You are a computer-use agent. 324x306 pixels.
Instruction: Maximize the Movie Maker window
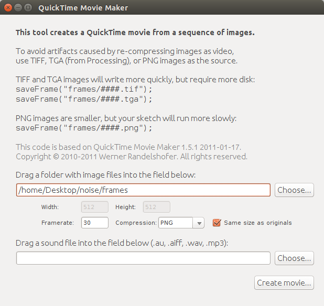pyautogui.click(x=28, y=8)
